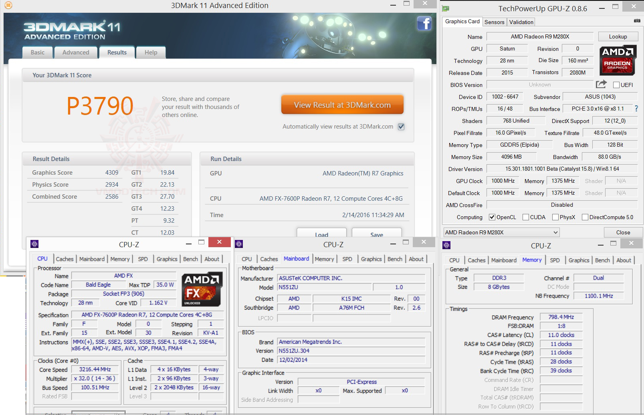The image size is (644, 415).
Task: Click the Driver Version field in GPU-Z
Action: (562, 169)
